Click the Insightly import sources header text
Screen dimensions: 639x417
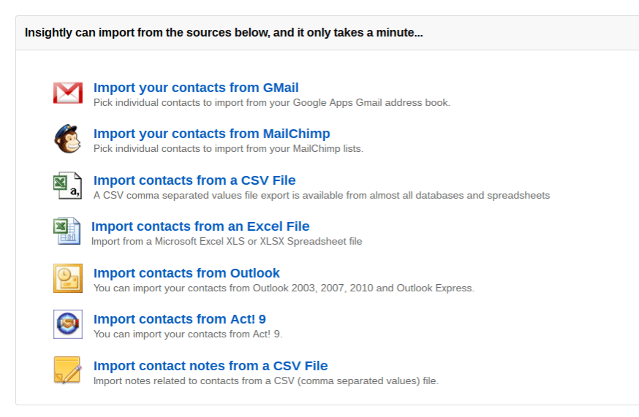224,33
